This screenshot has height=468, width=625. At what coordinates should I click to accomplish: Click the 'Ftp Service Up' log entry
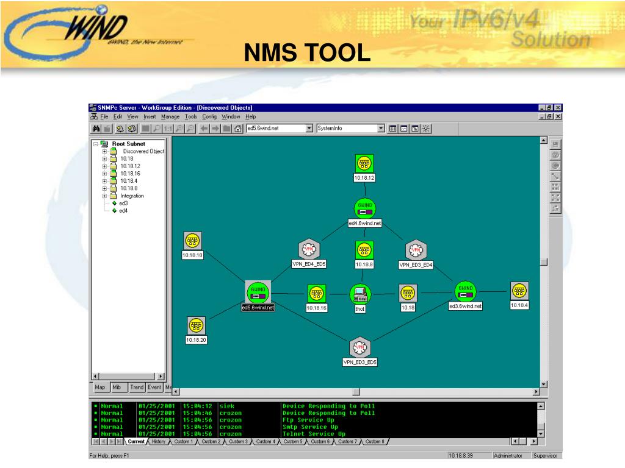pos(308,420)
